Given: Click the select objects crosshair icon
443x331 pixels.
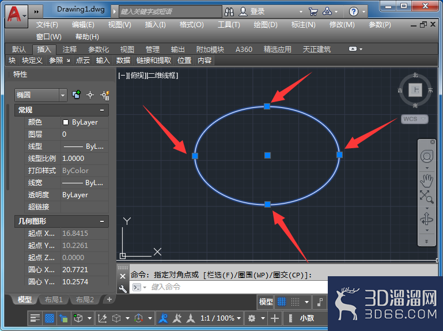Looking at the screenshot, I should (x=90, y=95).
